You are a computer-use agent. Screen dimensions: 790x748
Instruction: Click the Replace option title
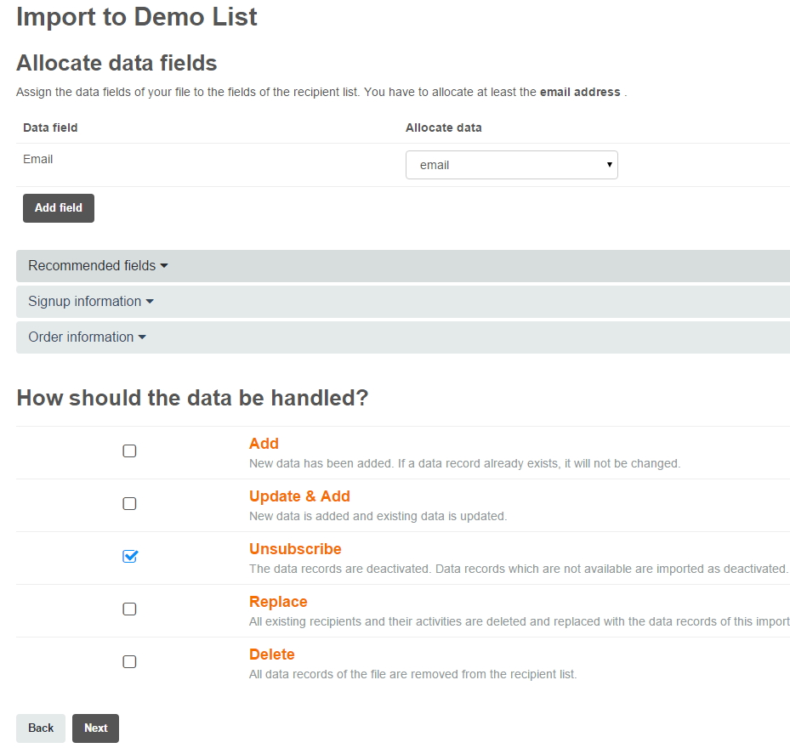(x=278, y=602)
